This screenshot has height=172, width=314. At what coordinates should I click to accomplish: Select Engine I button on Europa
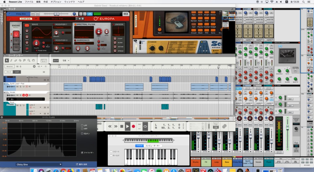coord(16,34)
